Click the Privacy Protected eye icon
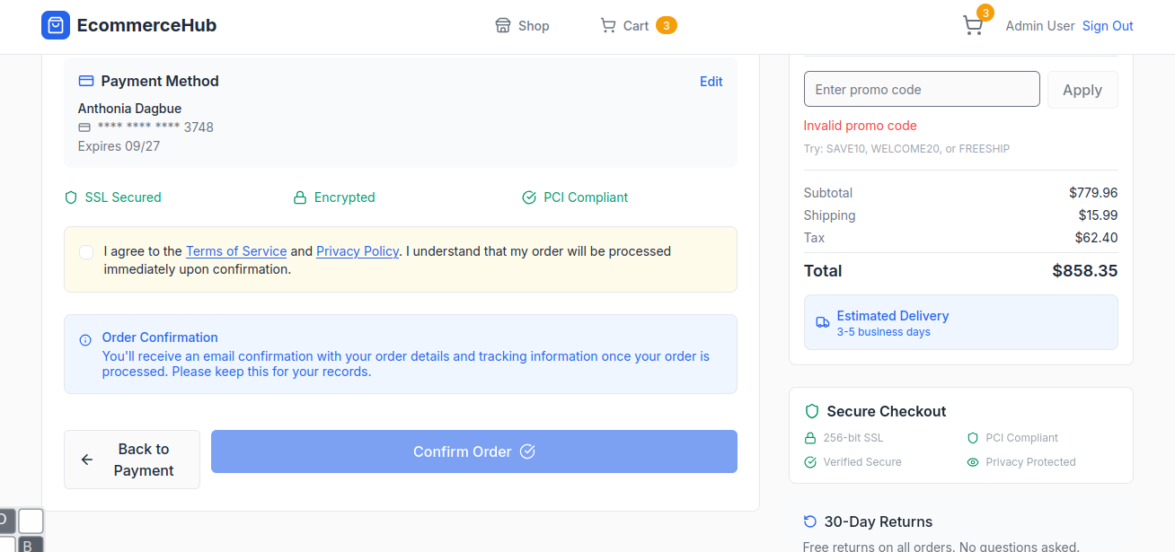 (x=972, y=462)
